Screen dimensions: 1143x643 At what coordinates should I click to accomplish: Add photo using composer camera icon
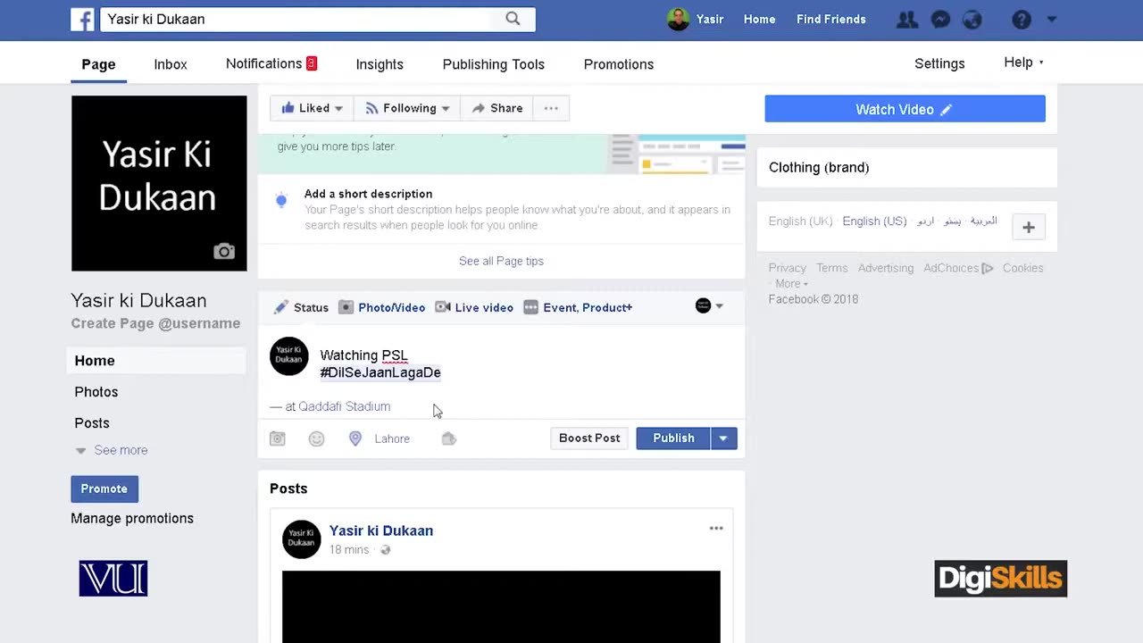pos(278,438)
